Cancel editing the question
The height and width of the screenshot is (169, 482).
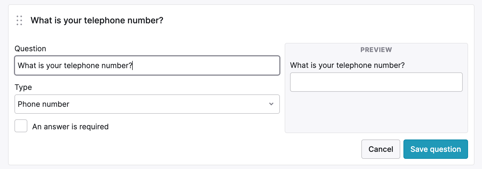tap(381, 149)
